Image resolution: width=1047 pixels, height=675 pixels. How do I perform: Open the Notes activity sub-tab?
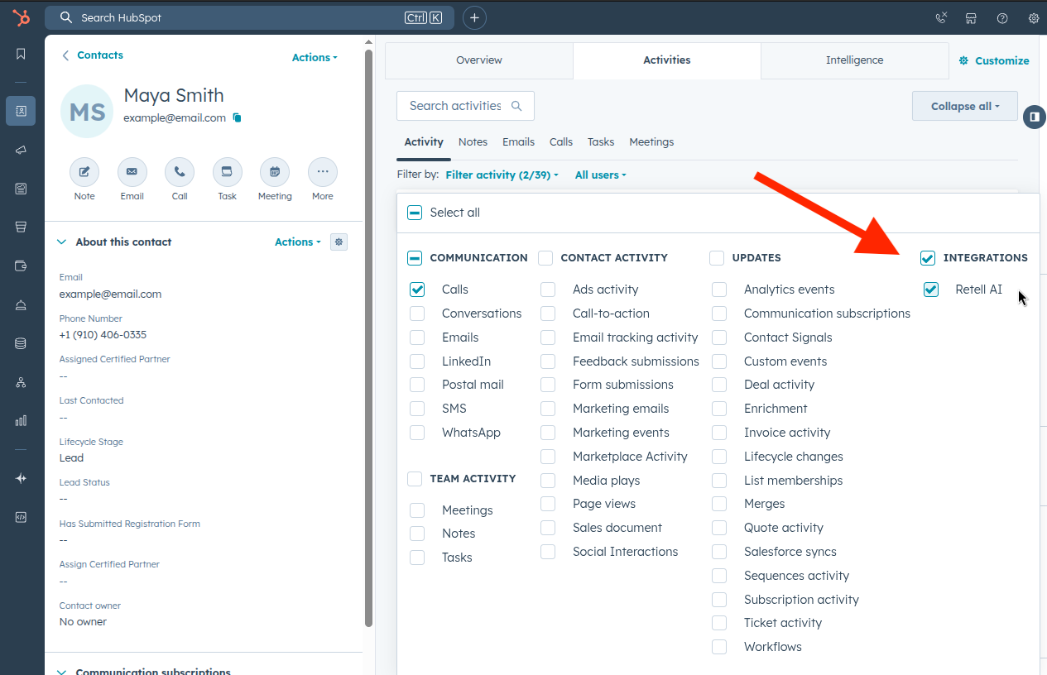[473, 142]
